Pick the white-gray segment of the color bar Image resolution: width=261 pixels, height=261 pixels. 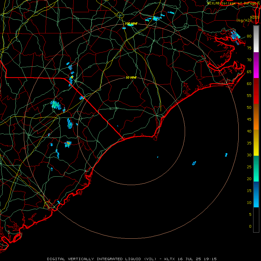tap(256, 39)
